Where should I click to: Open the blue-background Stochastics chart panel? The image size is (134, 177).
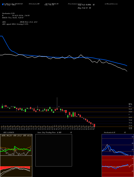click(x=118, y=145)
